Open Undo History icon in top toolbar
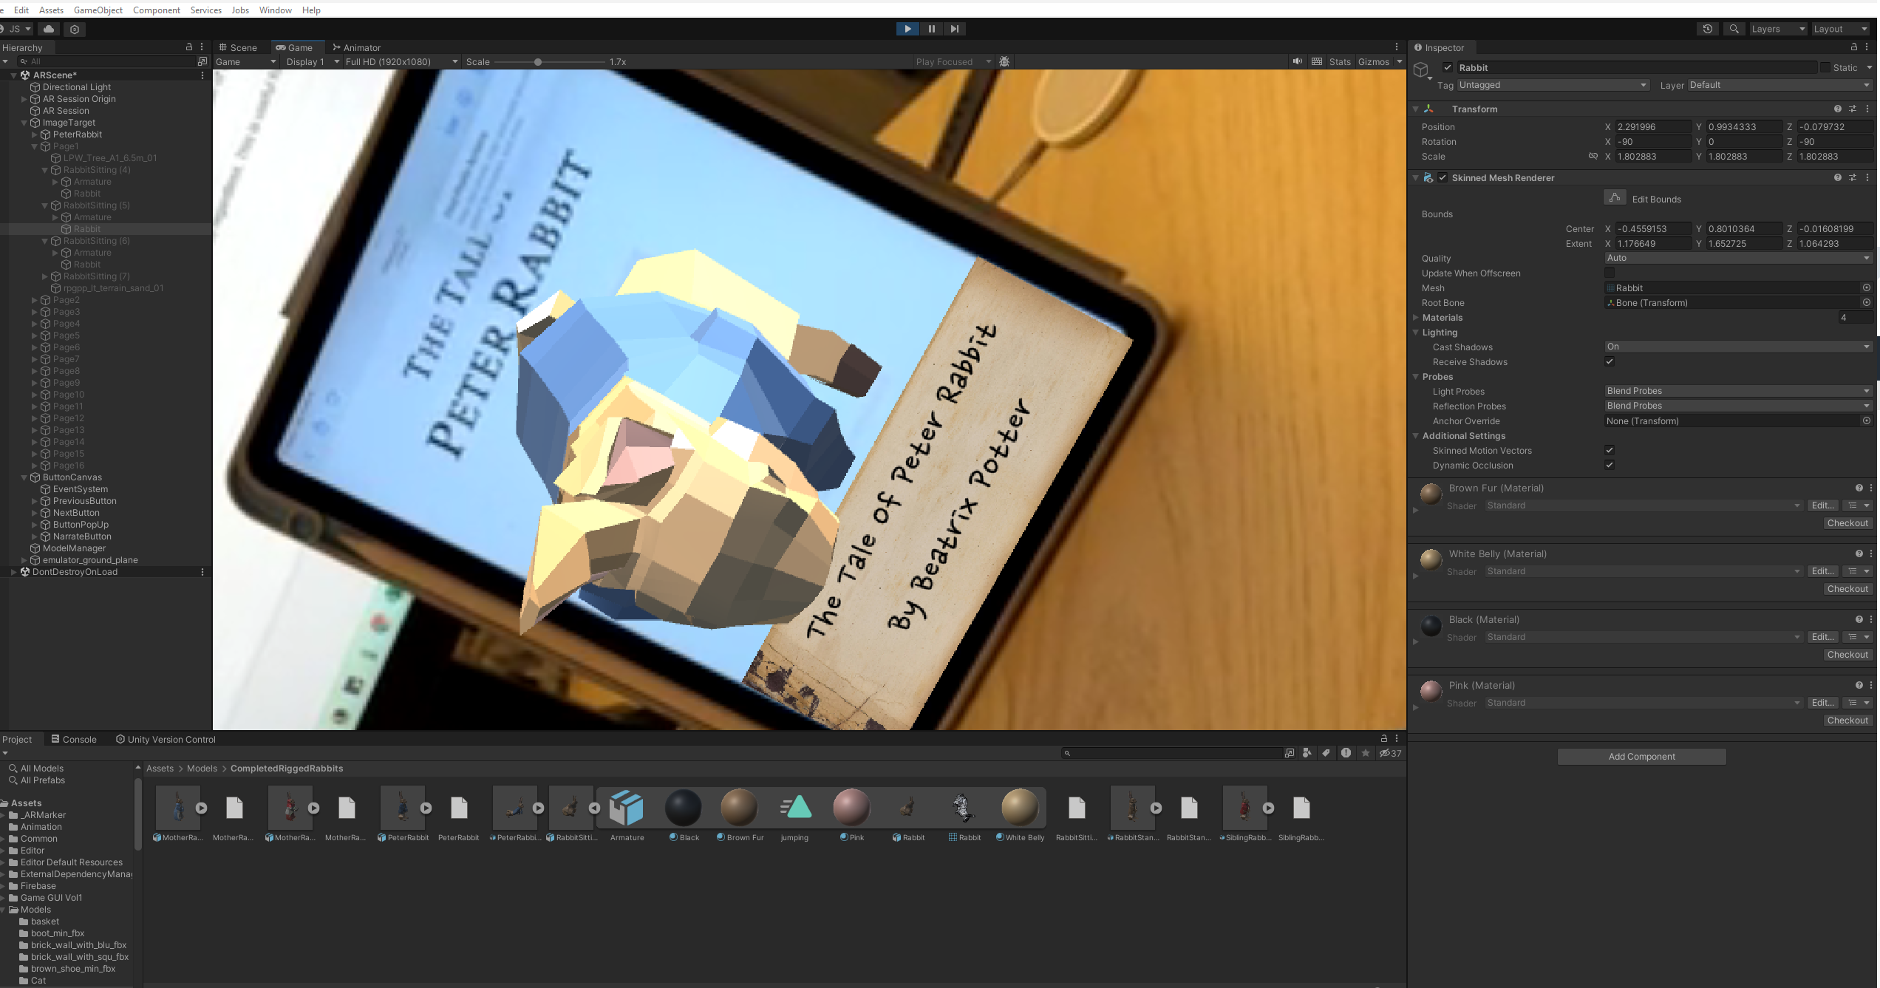The image size is (1880, 988). click(1708, 29)
